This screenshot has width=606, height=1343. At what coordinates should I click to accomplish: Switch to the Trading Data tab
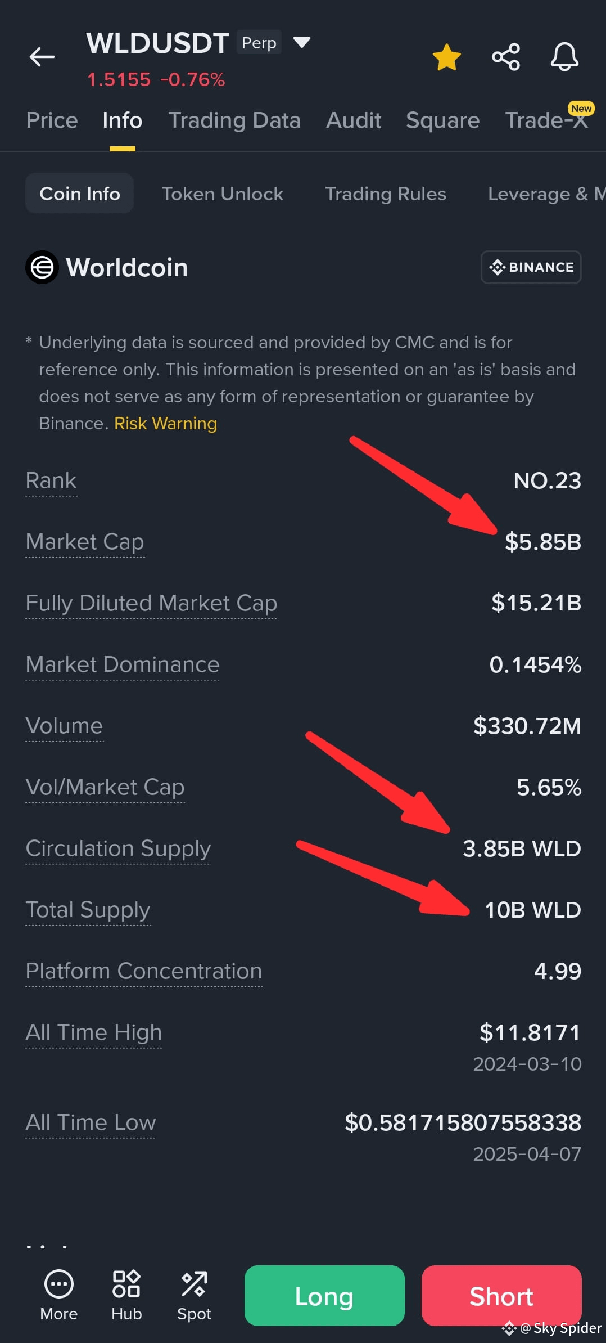(234, 120)
